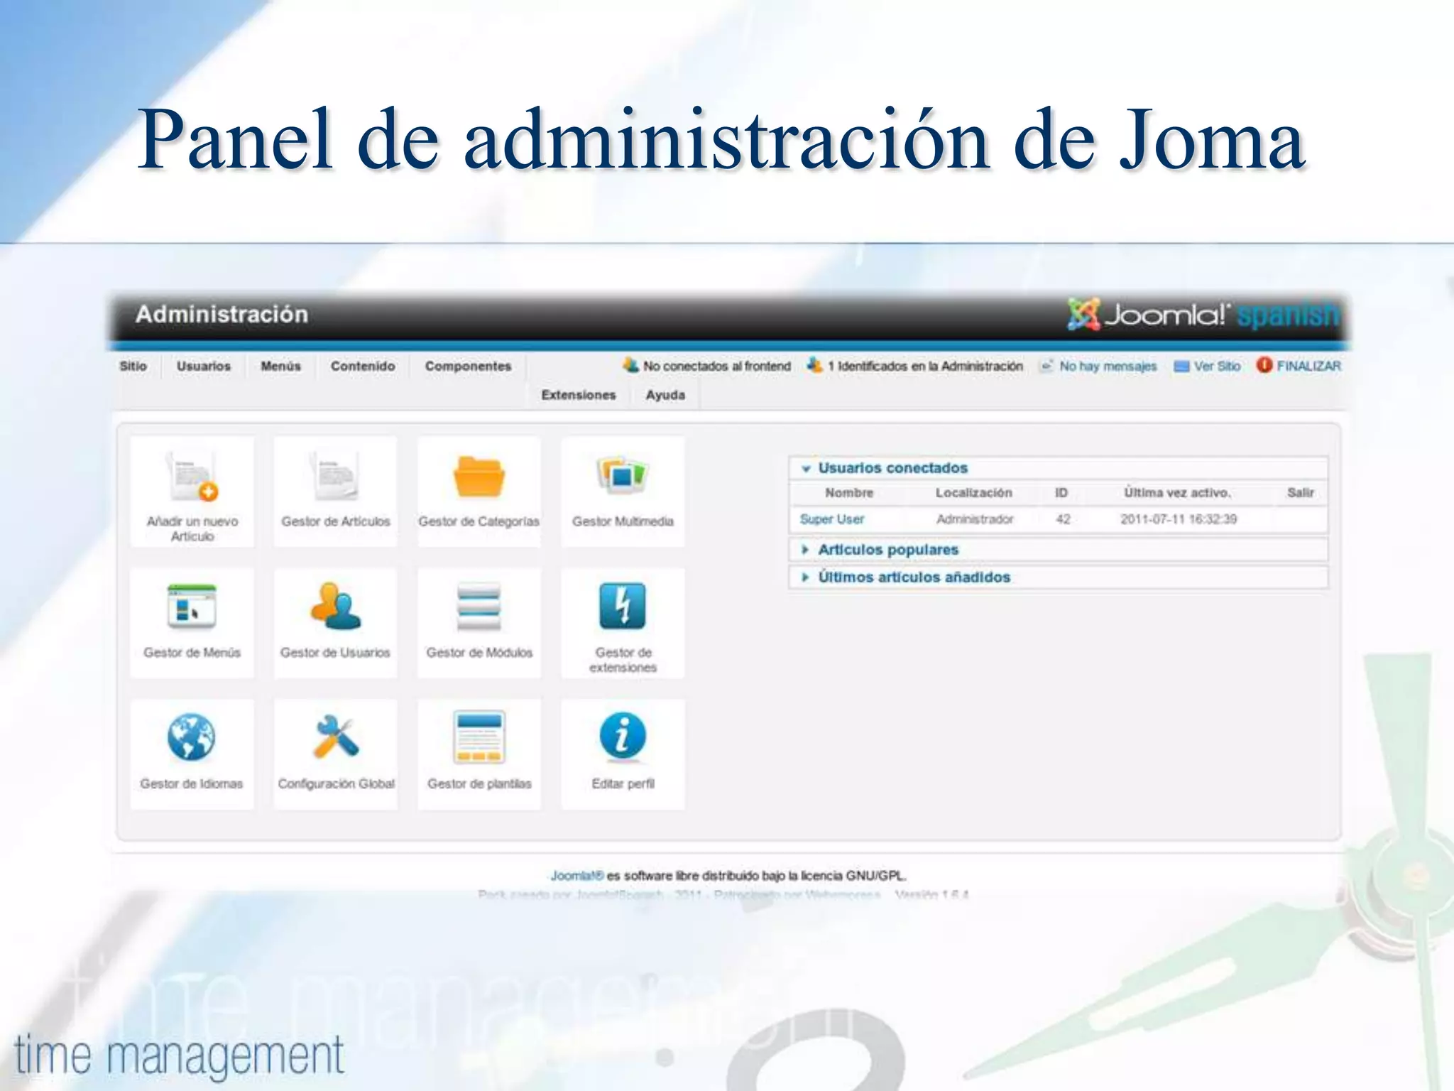Viewport: 1454px width, 1091px height.
Task: Click the administration logged-in users icon
Action: click(x=814, y=365)
